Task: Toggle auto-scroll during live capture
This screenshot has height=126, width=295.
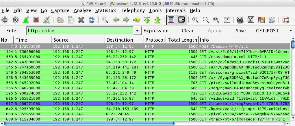Action: [x=181, y=20]
